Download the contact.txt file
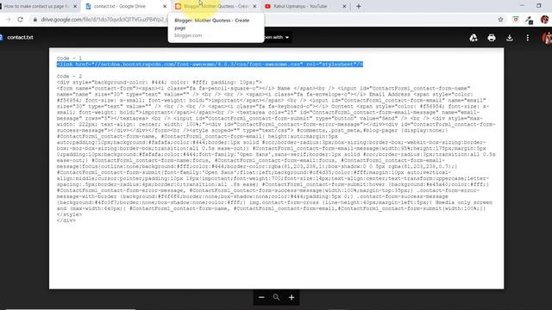This screenshot has width=552, height=310. (x=510, y=38)
